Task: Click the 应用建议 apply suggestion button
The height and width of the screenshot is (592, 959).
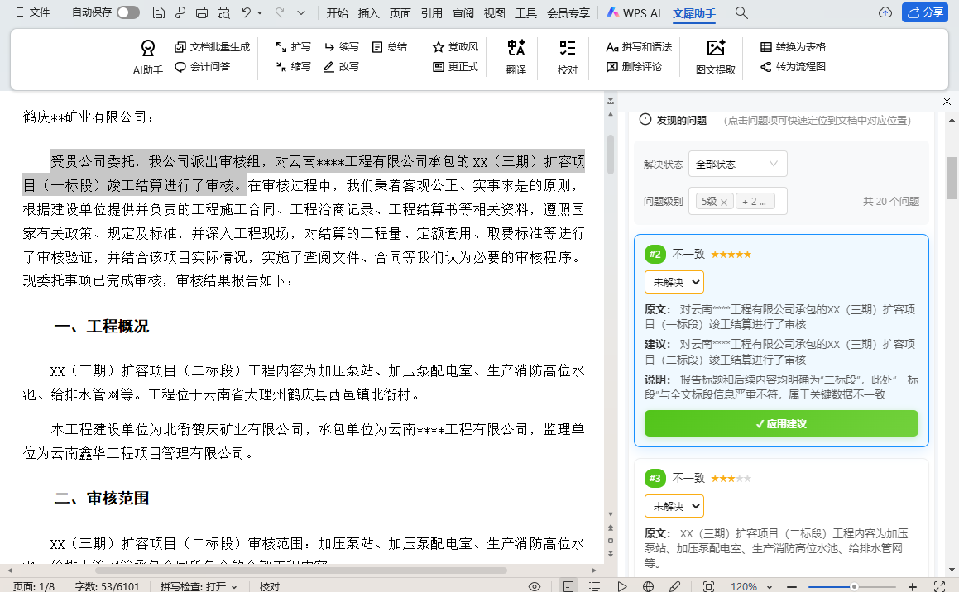Action: point(781,423)
